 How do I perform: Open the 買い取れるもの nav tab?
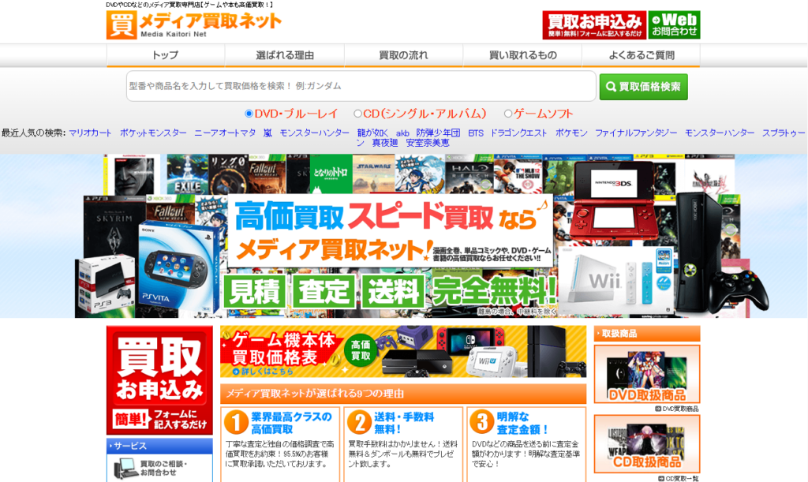[x=522, y=55]
